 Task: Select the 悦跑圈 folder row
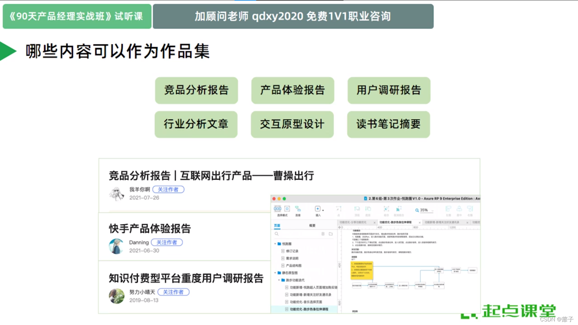pos(304,244)
